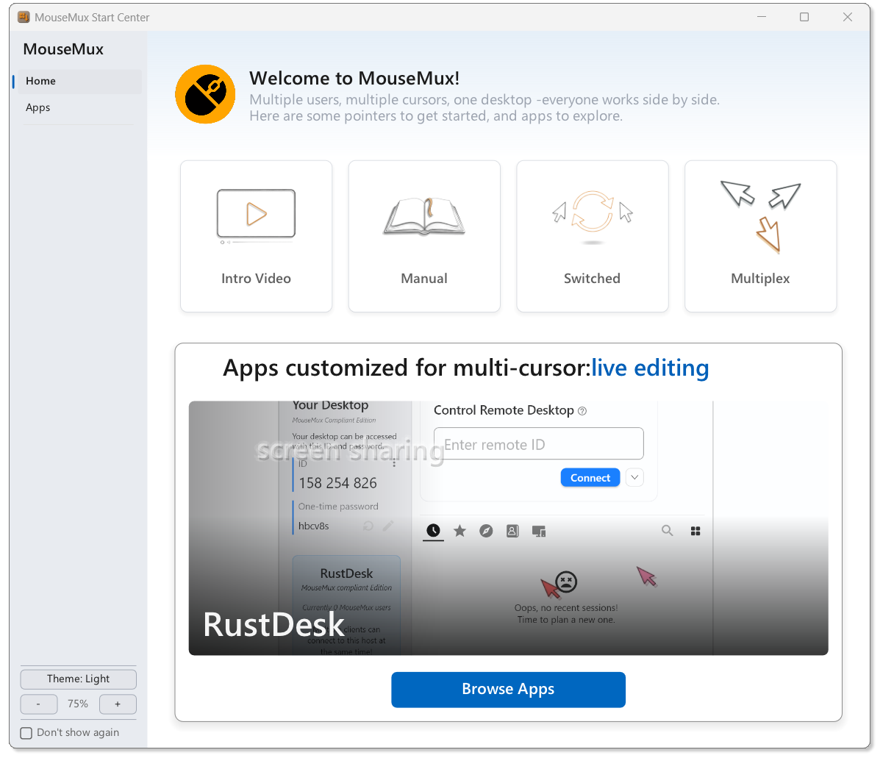Viewport: 894px width, 772px height.
Task: Expand the dropdown arrow next to Connect
Action: (x=634, y=477)
